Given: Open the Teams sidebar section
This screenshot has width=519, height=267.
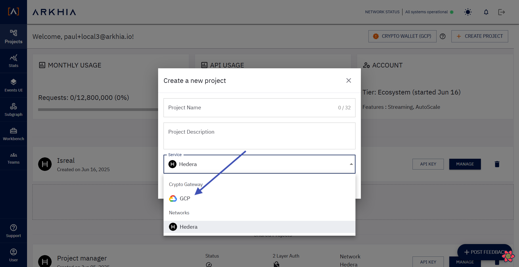Looking at the screenshot, I should [x=14, y=158].
